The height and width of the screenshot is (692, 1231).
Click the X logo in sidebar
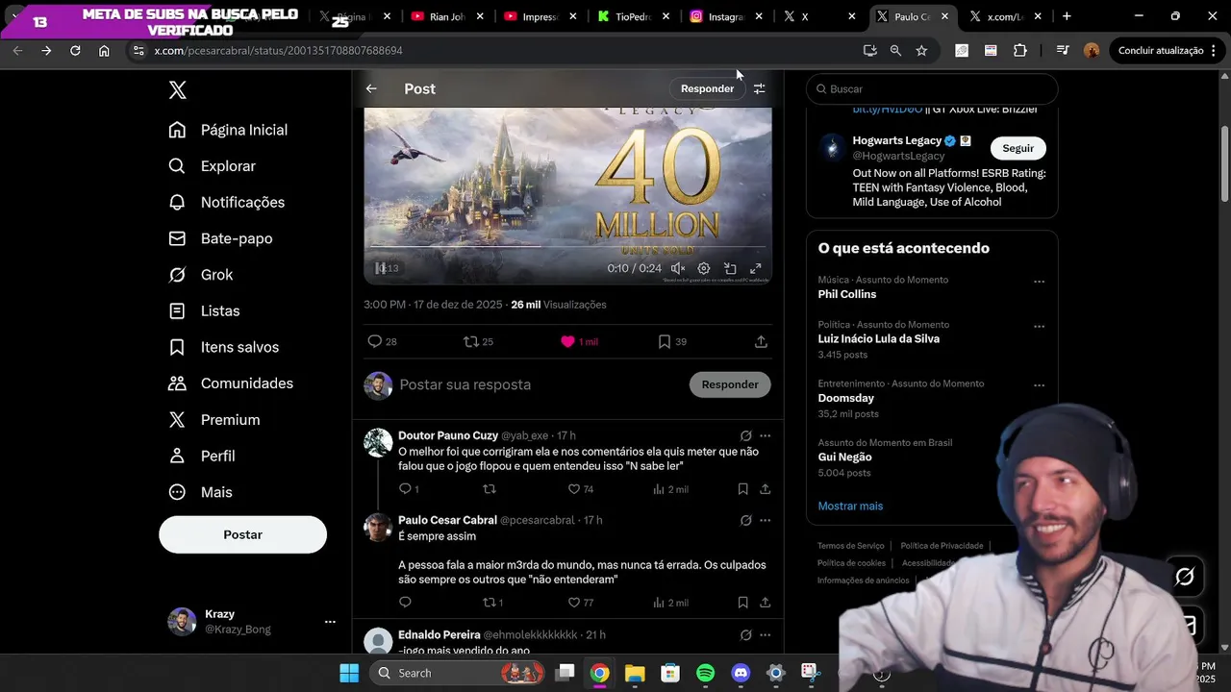pos(178,90)
